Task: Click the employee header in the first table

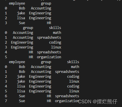Action: [x=17, y=3]
